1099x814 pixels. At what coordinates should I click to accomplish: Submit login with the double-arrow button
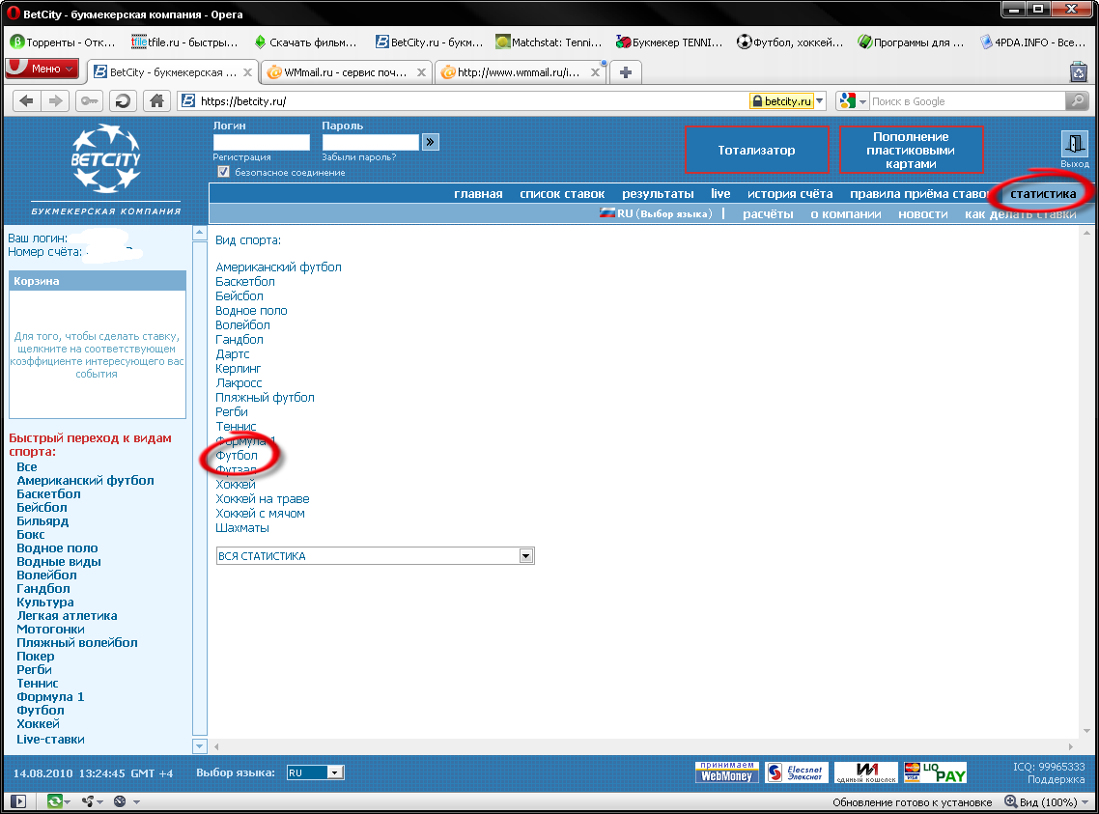coord(431,142)
